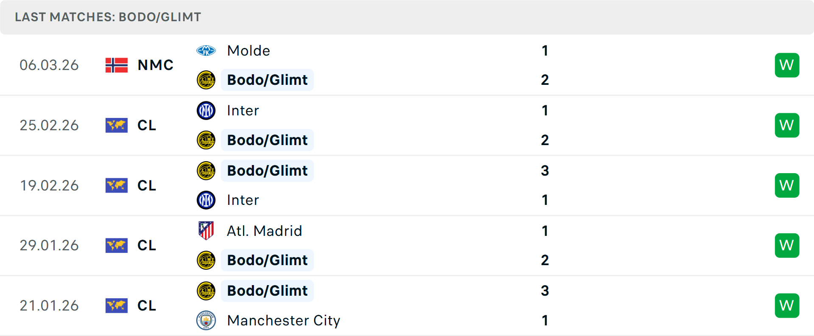Screen dimensions: 814x336
Task: Click the W badge for the Atl. Madrid match
Action: tap(787, 245)
